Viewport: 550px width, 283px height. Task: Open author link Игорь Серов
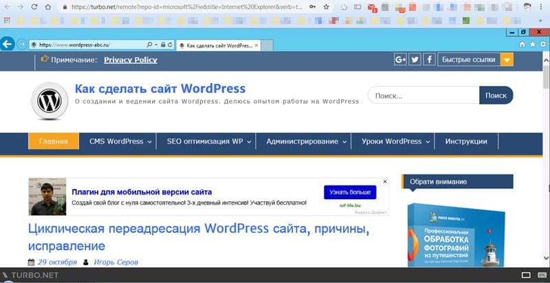(x=115, y=262)
